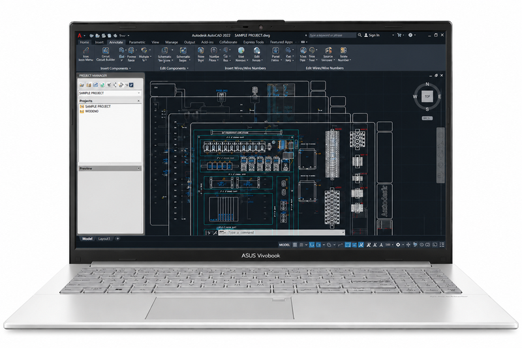Launch the Circuit Builder tool
The height and width of the screenshot is (348, 522).
click(106, 54)
